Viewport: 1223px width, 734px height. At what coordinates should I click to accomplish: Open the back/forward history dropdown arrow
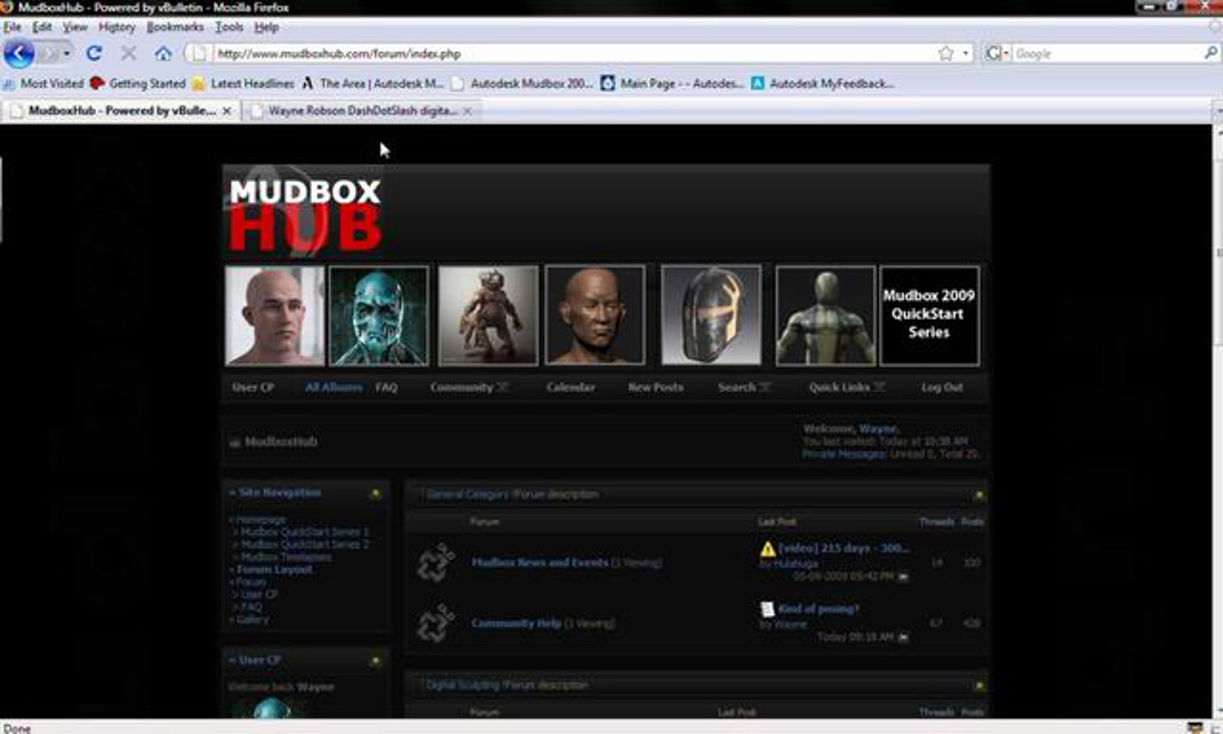point(66,53)
